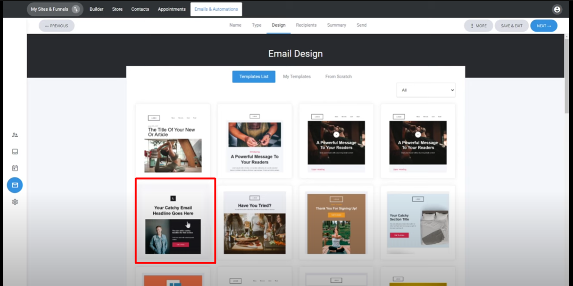This screenshot has width=573, height=286.
Task: Switch to the My Templates tab
Action: click(297, 77)
